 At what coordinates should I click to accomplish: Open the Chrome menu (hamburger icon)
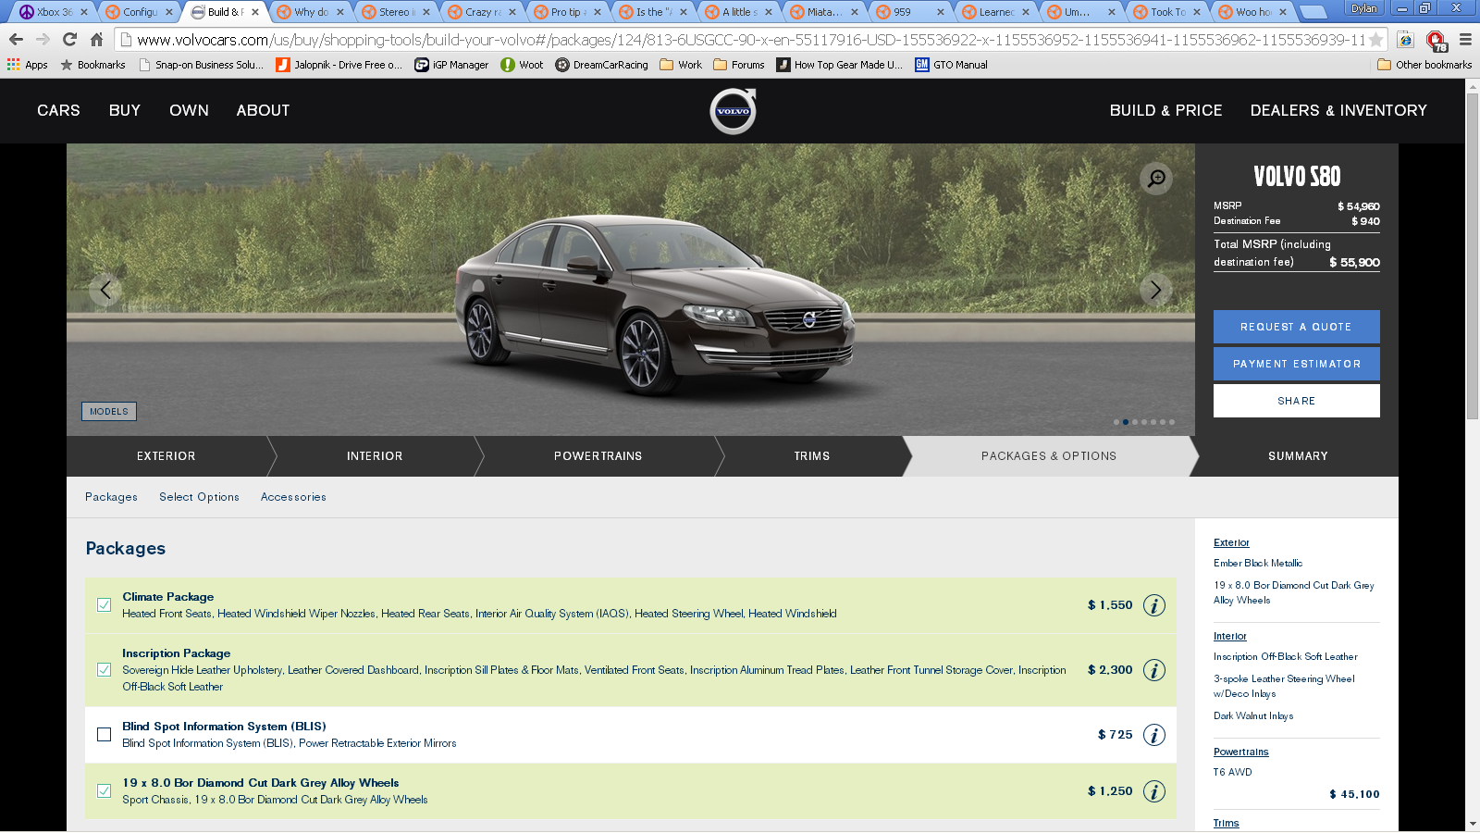[x=1465, y=39]
